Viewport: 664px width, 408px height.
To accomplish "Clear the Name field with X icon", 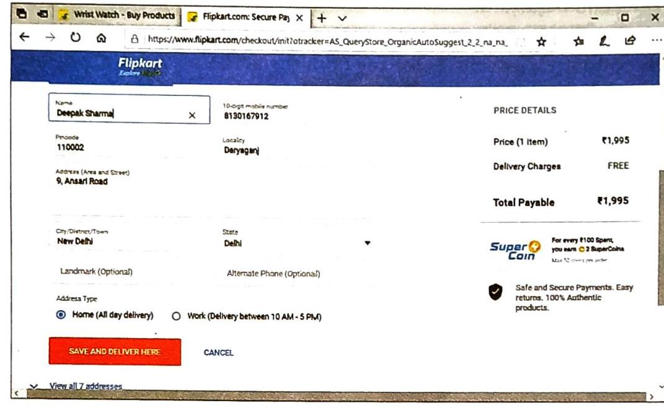I will (x=192, y=115).
